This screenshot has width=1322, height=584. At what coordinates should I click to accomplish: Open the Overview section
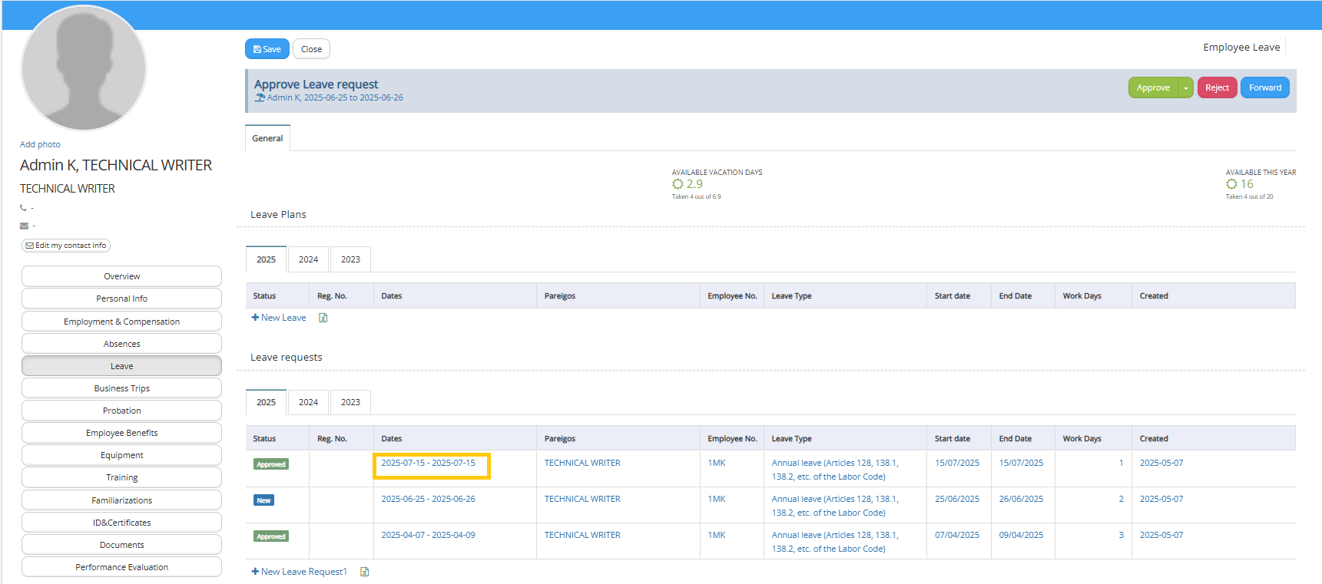pyautogui.click(x=121, y=276)
